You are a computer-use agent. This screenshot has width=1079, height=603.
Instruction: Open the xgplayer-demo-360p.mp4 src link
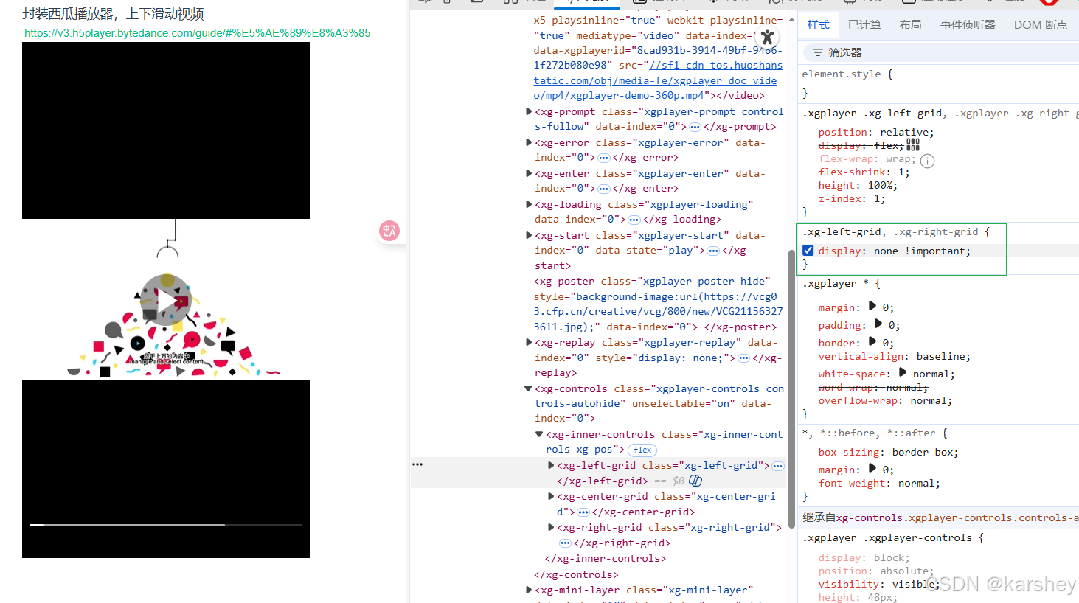click(x=656, y=80)
